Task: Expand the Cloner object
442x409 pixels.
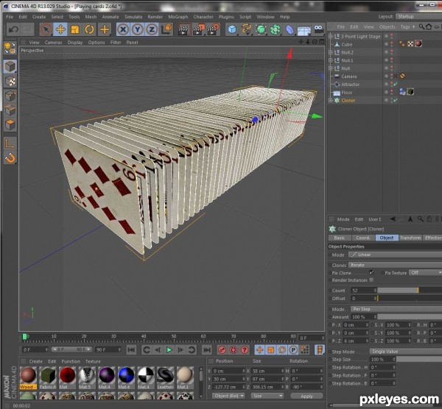Action: 331,100
